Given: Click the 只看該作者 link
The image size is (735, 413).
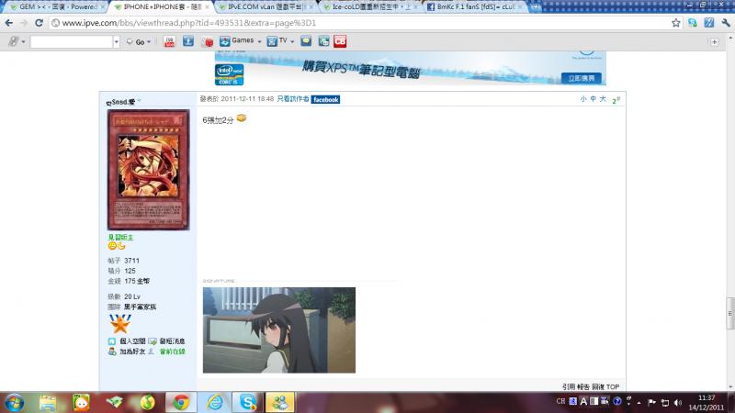Looking at the screenshot, I should 293,99.
